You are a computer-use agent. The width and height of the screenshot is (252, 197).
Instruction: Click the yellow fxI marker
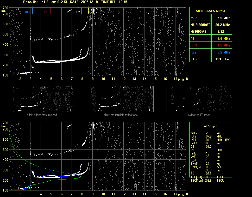89,11
